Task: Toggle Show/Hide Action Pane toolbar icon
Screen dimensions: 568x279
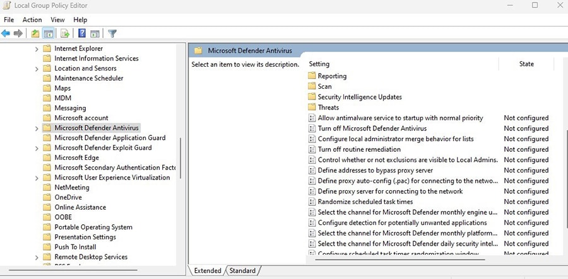Action: 95,33
